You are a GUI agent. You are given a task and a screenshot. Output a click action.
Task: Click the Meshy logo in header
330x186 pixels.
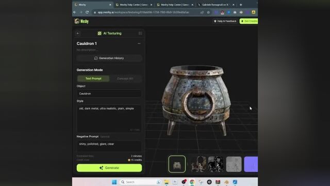(81, 21)
